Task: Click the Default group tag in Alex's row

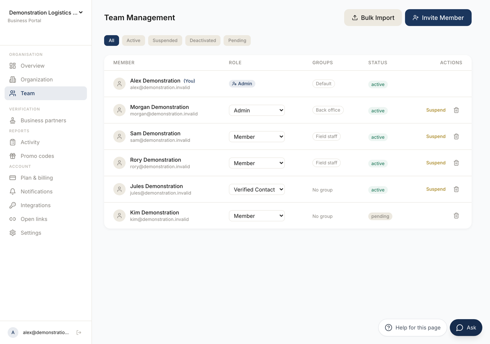Action: click(323, 84)
